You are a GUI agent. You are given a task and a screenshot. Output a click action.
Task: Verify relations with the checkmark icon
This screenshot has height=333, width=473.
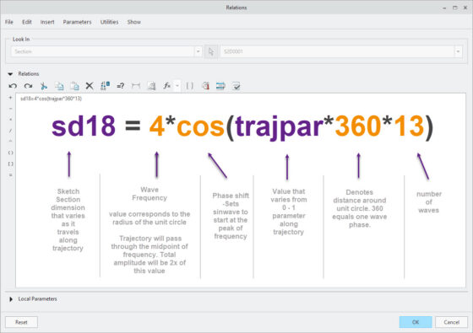(236, 86)
